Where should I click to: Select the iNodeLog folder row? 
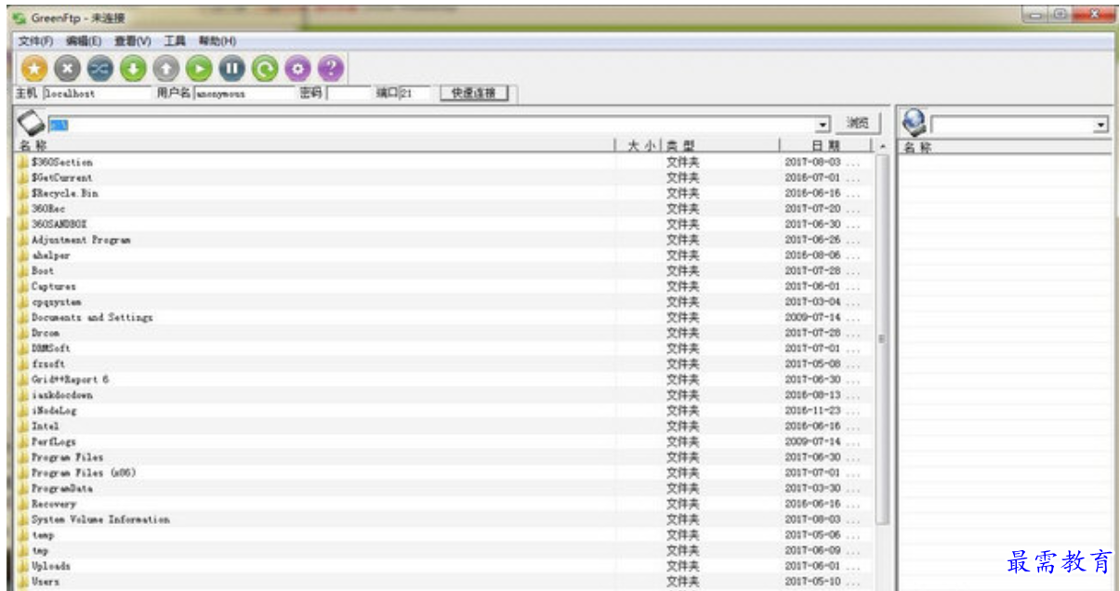tap(444, 411)
